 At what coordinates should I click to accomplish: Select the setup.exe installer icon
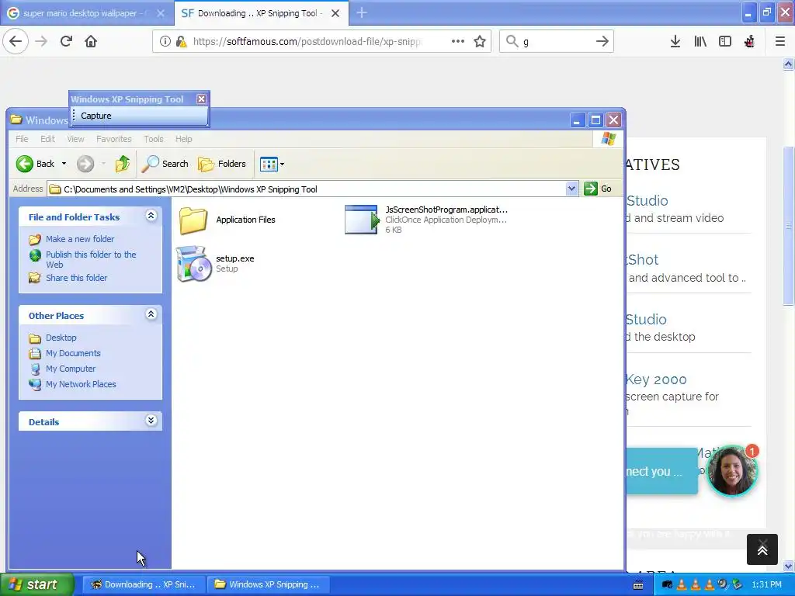click(194, 264)
